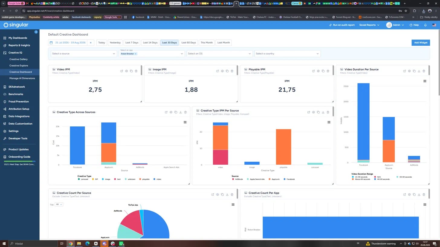Click the Add Widget button
The image size is (440, 247).
tap(421, 43)
